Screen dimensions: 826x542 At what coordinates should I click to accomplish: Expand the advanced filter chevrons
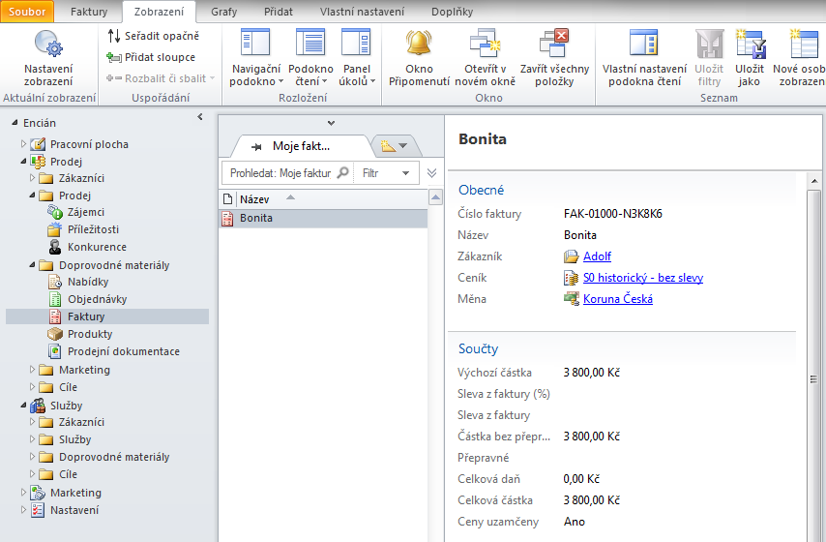[431, 173]
